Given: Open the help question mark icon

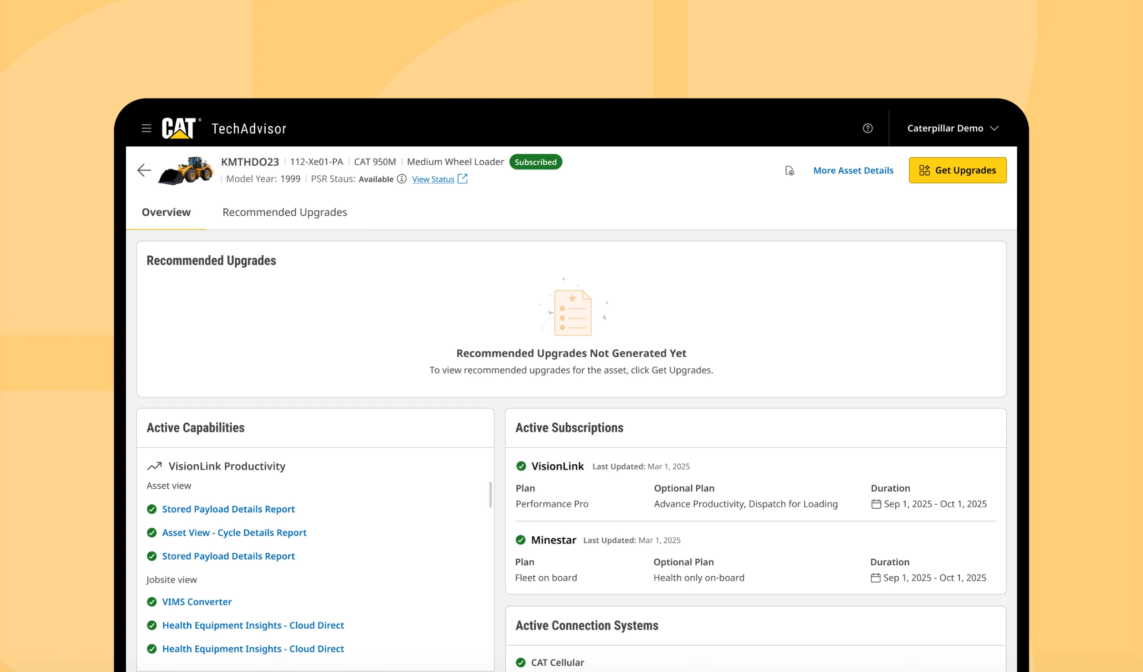Looking at the screenshot, I should 868,128.
